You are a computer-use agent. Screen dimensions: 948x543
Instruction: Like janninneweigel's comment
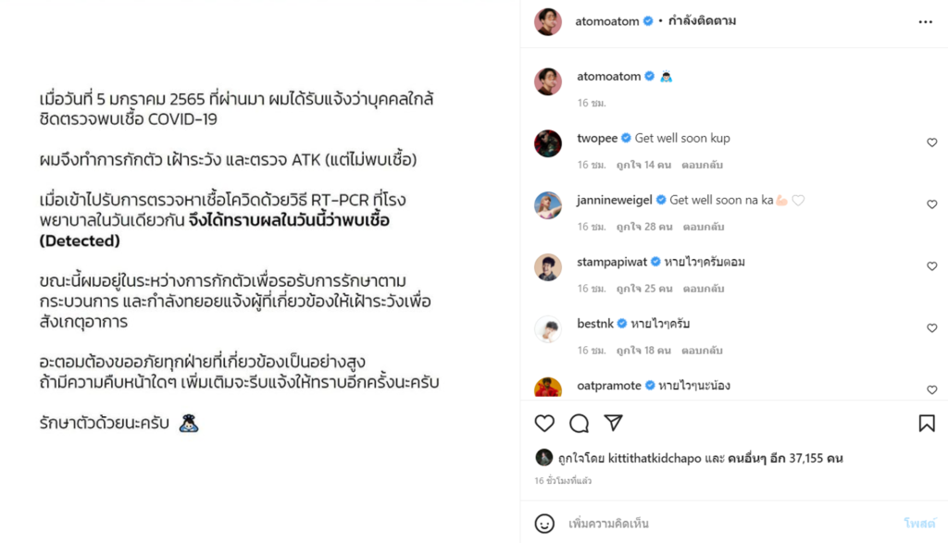pos(931,204)
